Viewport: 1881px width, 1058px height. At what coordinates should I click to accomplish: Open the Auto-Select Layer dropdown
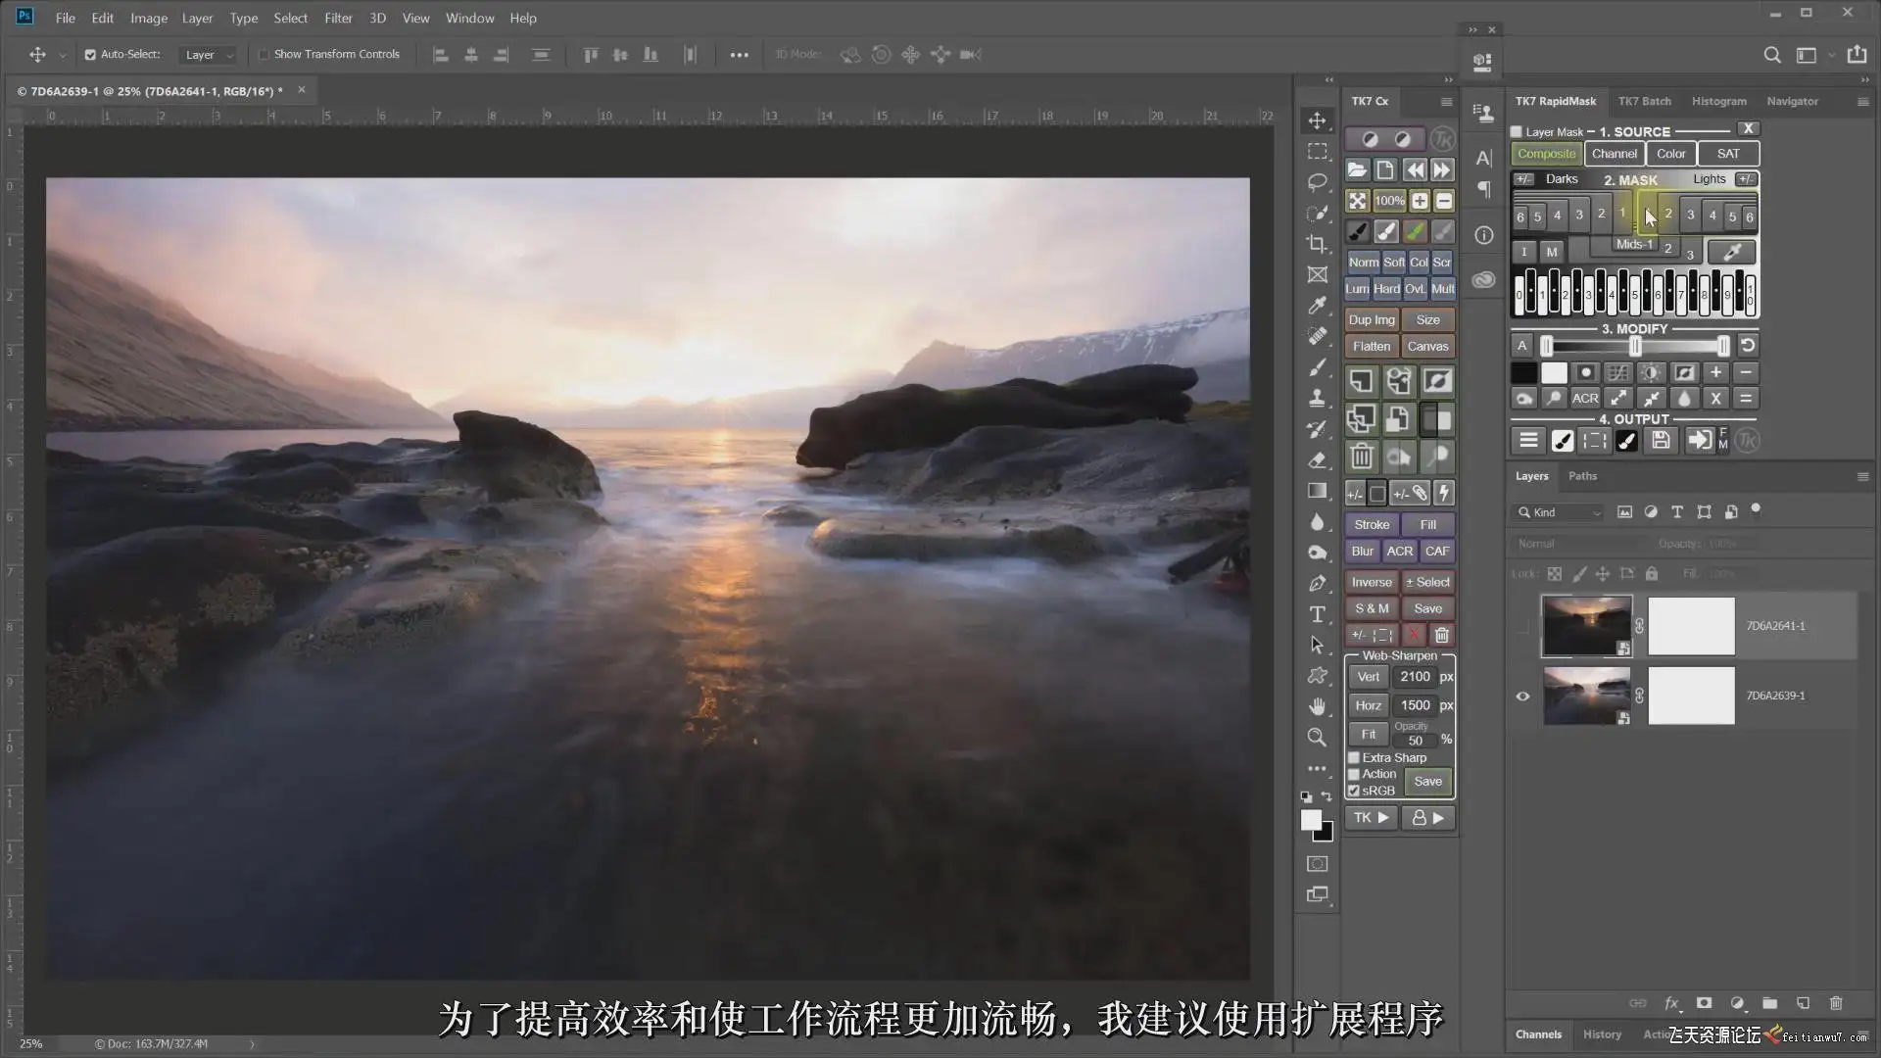[x=209, y=55]
